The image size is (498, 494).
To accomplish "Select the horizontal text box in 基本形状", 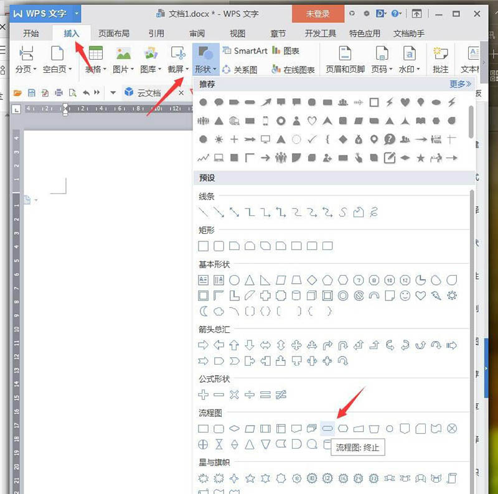I will pos(204,280).
